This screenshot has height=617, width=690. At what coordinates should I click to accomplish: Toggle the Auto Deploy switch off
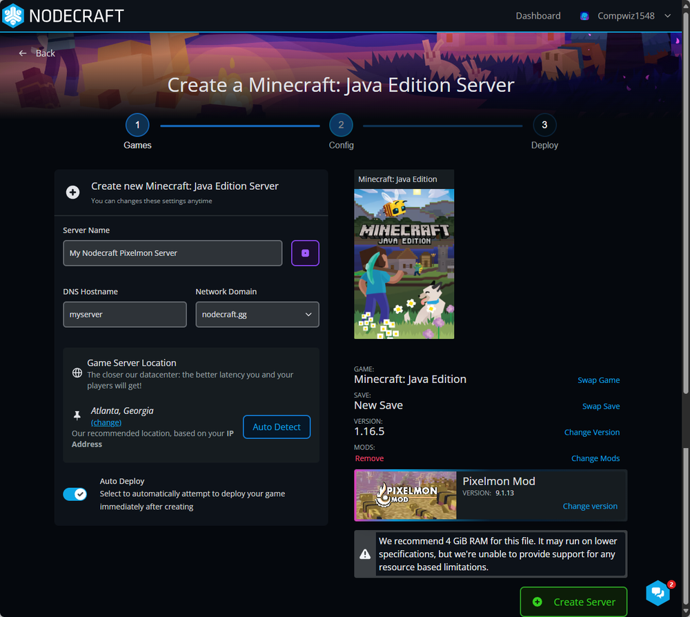[75, 494]
